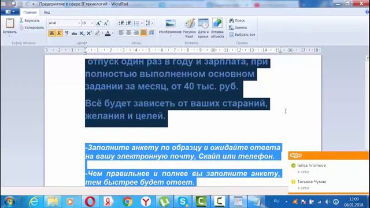Click the Вставить paste clipboard icon

(10, 23)
